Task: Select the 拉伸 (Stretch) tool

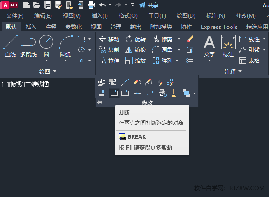Action: tap(109, 61)
